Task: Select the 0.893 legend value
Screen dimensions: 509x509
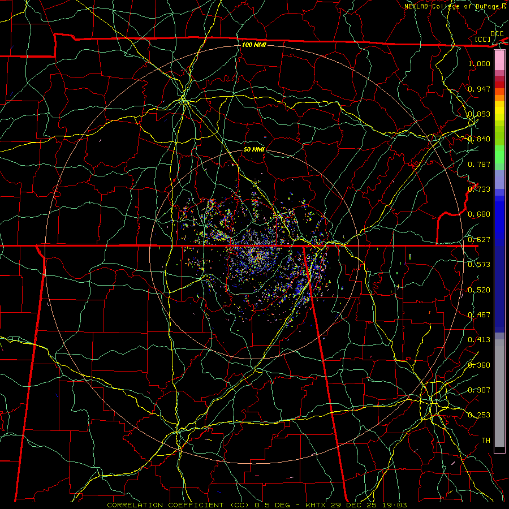Action: point(479,114)
